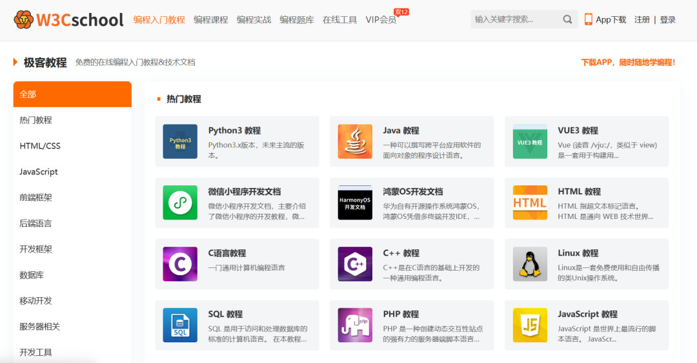The height and width of the screenshot is (363, 697).
Task: Open the Java 教程 title
Action: click(x=401, y=130)
